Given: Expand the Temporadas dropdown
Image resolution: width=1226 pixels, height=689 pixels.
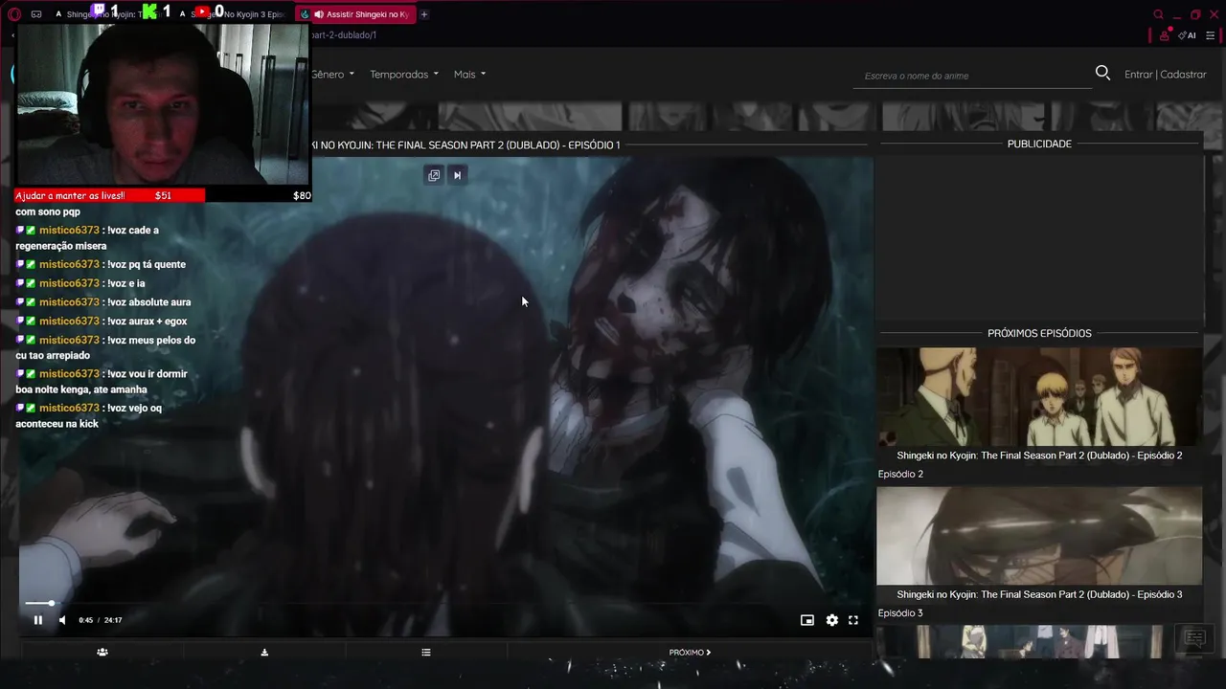Looking at the screenshot, I should coord(404,75).
